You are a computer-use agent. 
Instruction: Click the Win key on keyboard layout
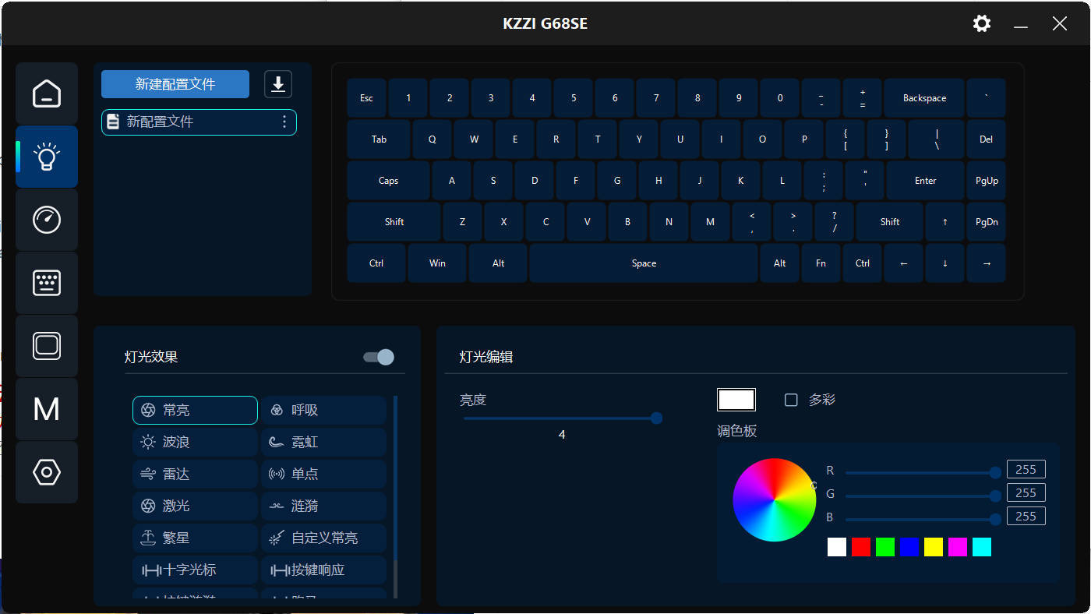(437, 263)
